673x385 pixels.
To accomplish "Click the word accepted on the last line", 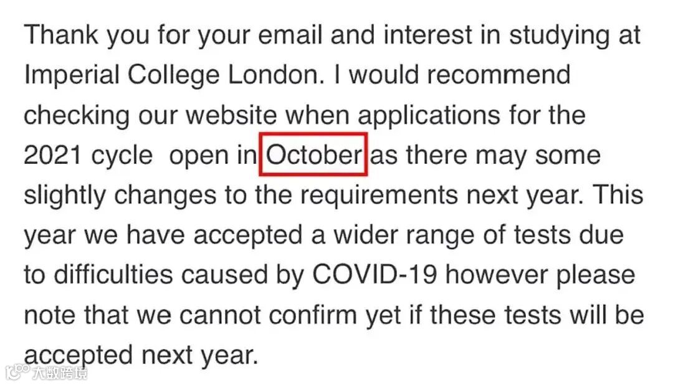I will click(78, 356).
